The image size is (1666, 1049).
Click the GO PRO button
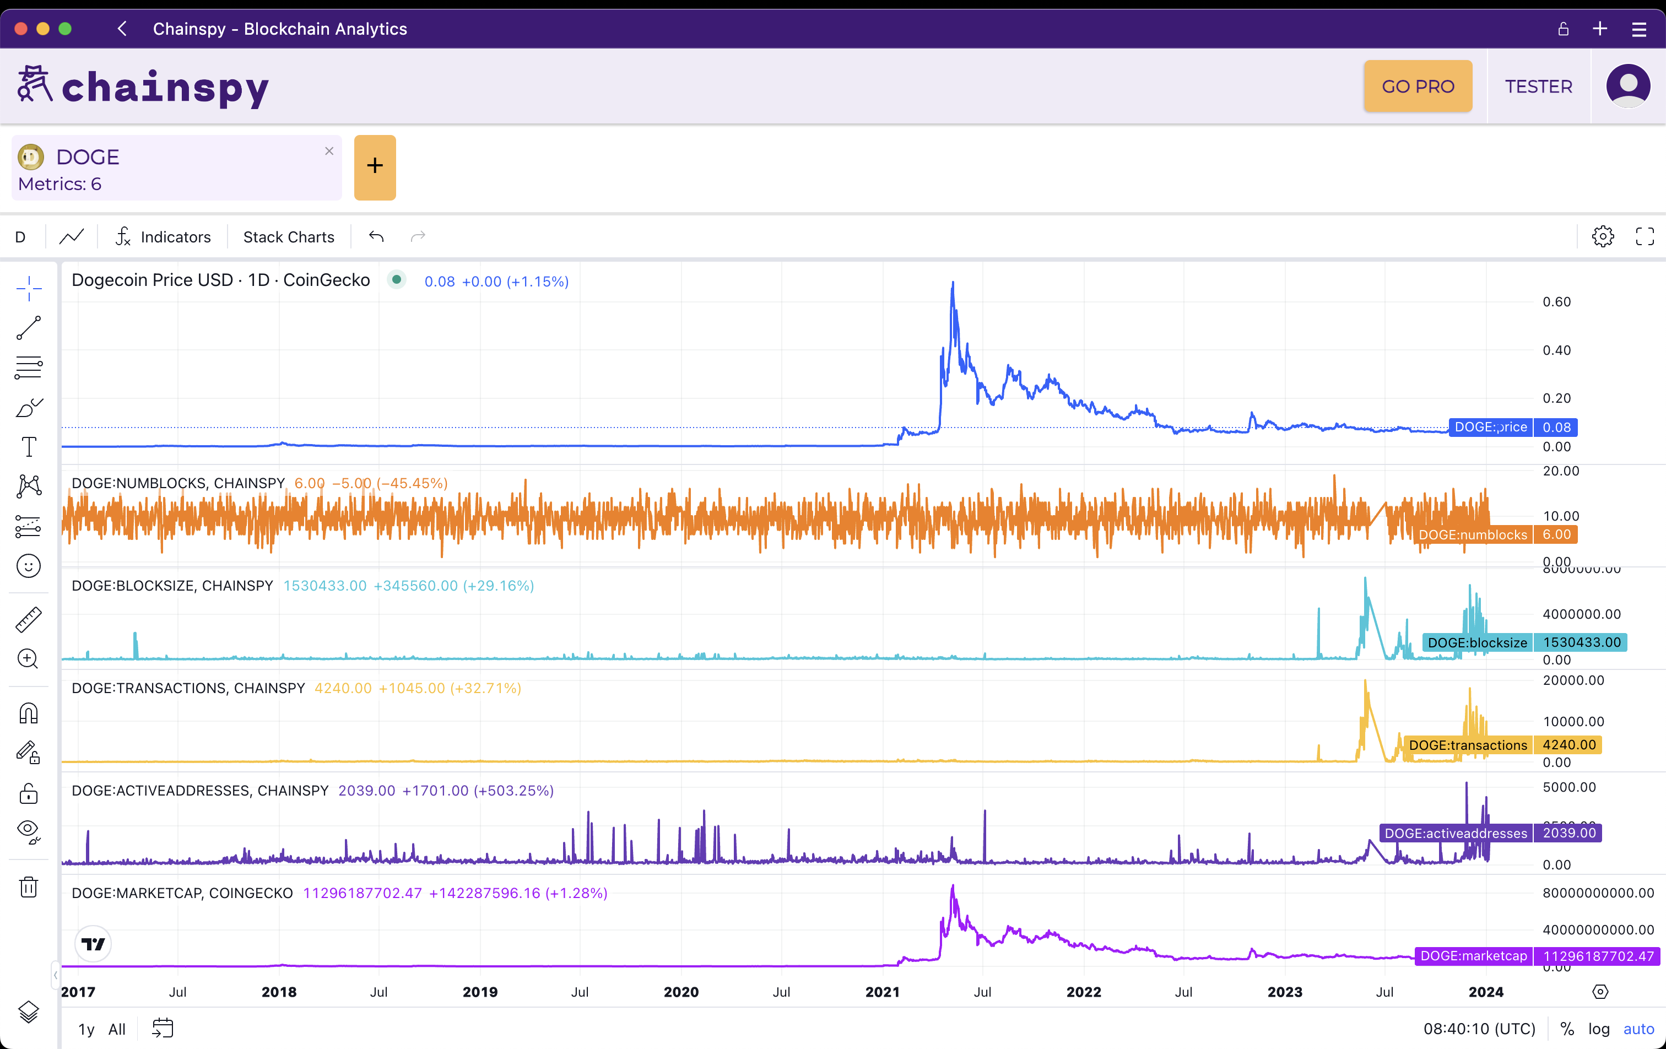pos(1418,86)
